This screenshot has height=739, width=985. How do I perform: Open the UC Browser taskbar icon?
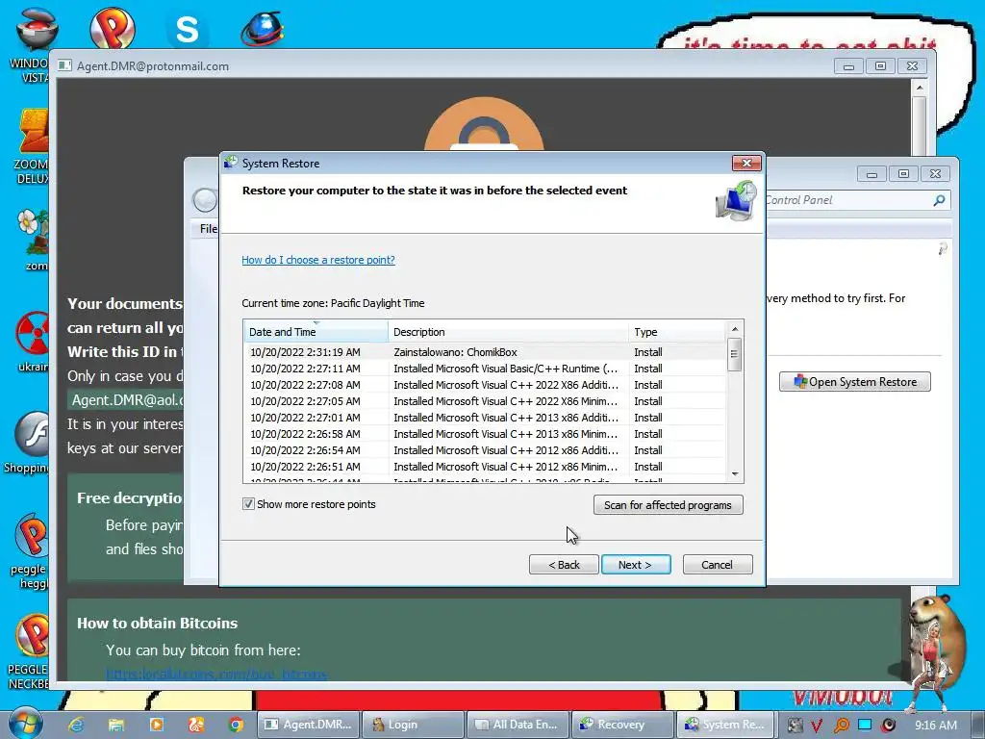click(x=196, y=725)
